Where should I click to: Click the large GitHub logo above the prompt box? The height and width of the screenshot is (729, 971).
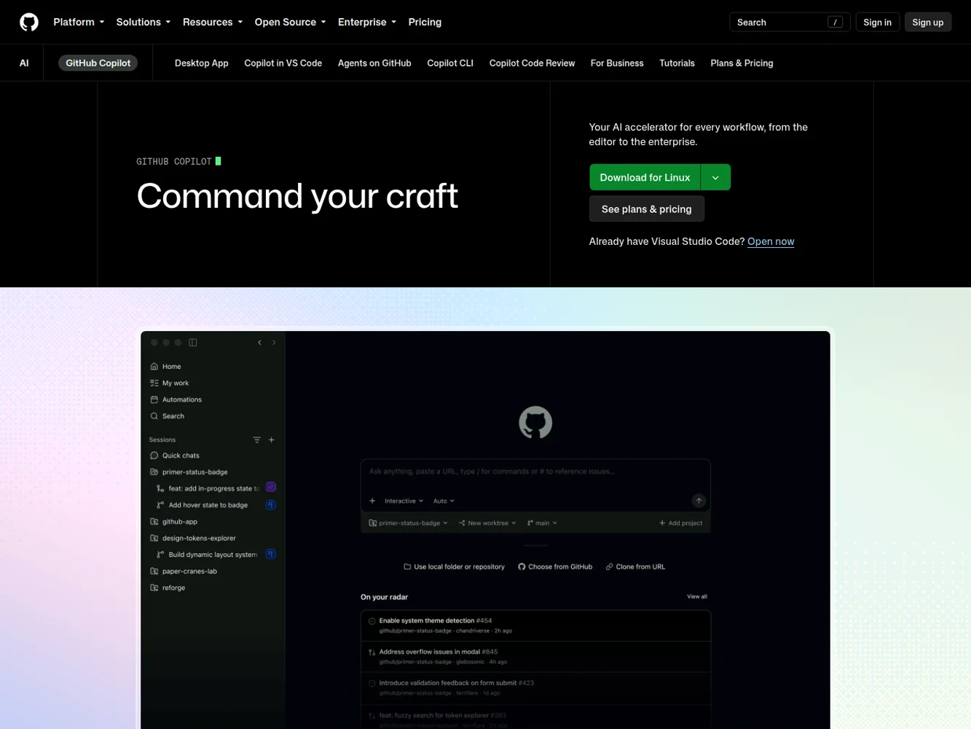(x=535, y=423)
